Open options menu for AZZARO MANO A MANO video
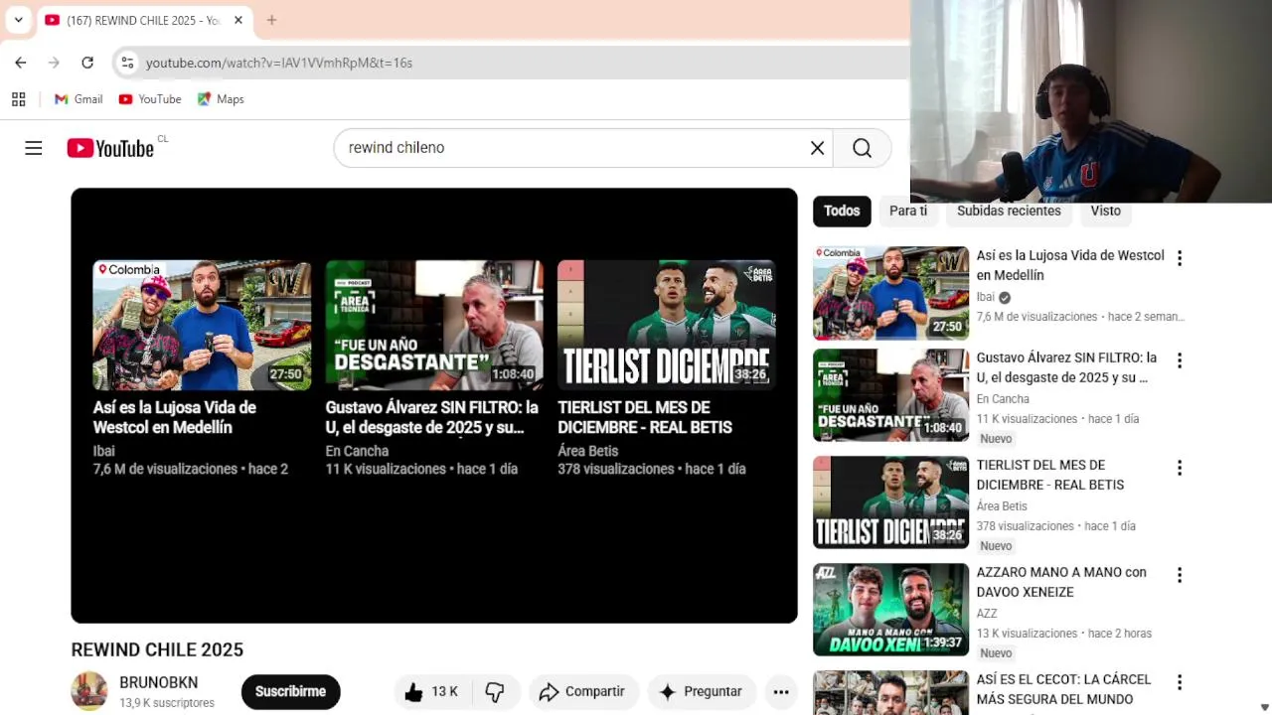Screen dimensions: 1272x715 1180,575
